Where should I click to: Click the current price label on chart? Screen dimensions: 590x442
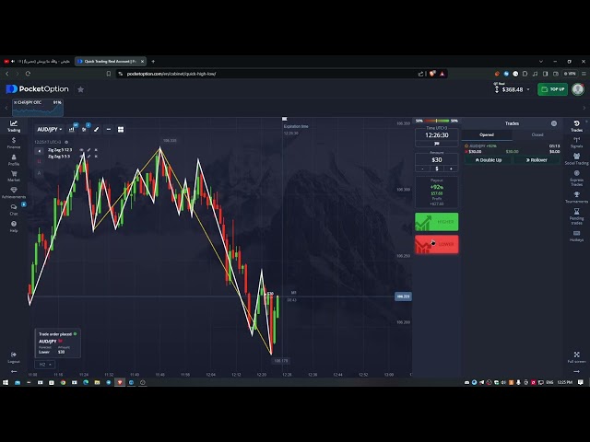tap(403, 297)
